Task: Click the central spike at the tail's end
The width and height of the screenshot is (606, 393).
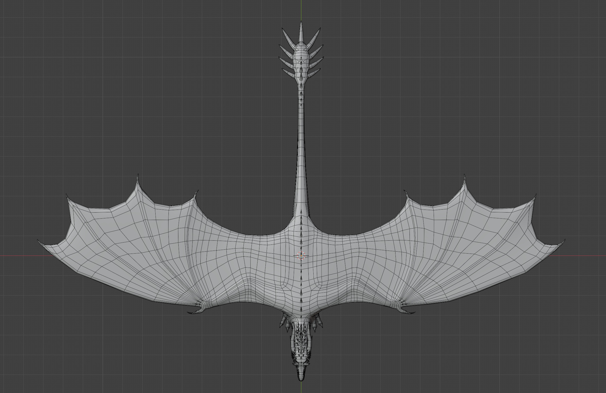Action: 301,32
